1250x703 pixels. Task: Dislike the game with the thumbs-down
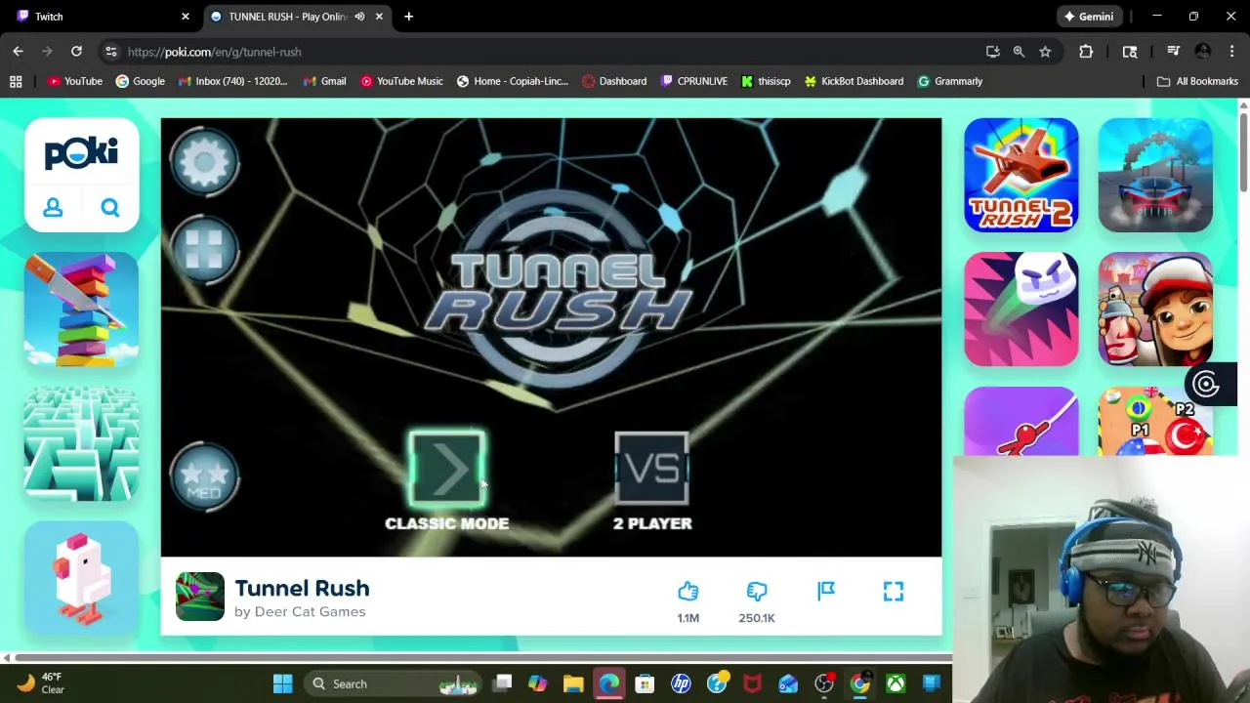tap(757, 591)
